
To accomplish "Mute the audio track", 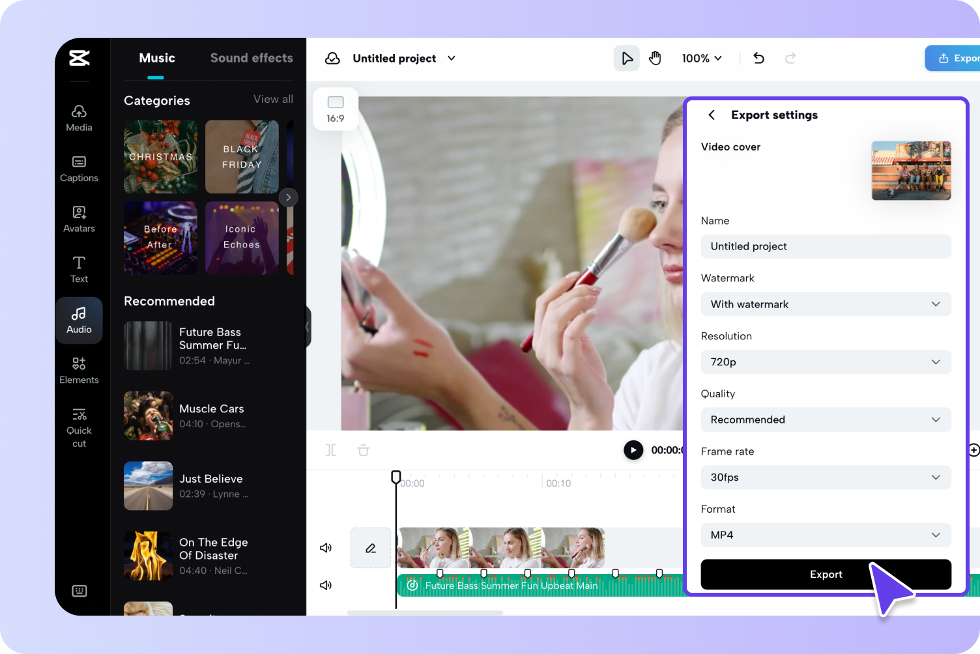I will pyautogui.click(x=326, y=585).
